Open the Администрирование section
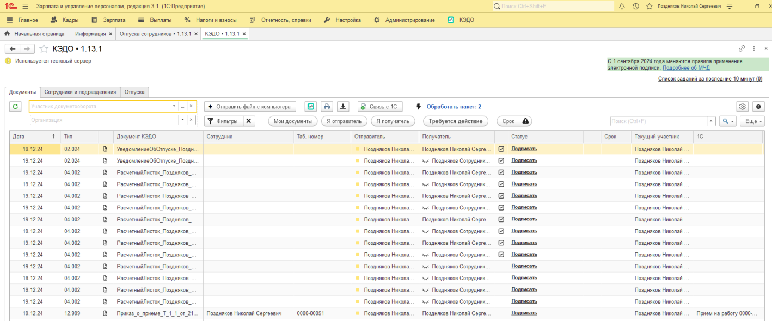 coord(404,20)
